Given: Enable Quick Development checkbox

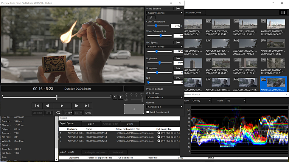Looking at the screenshot, I should 147,112.
